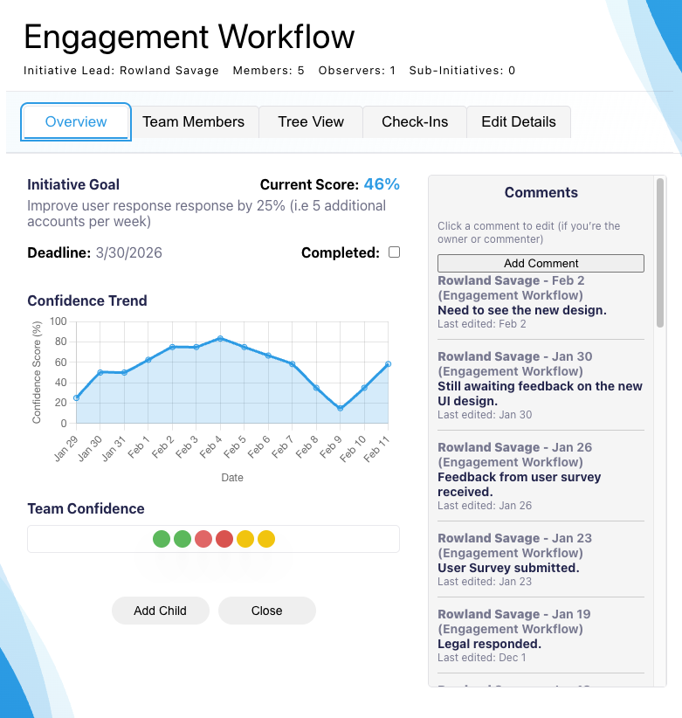Select the first red team confidence dot
Viewport: 682px width, 718px height.
coord(203,539)
